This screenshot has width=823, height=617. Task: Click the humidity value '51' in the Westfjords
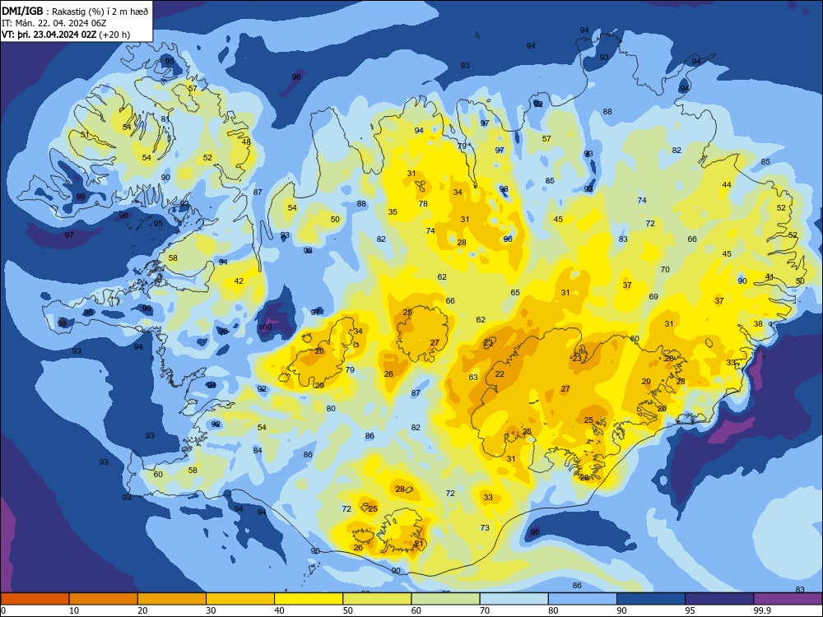pyautogui.click(x=85, y=135)
